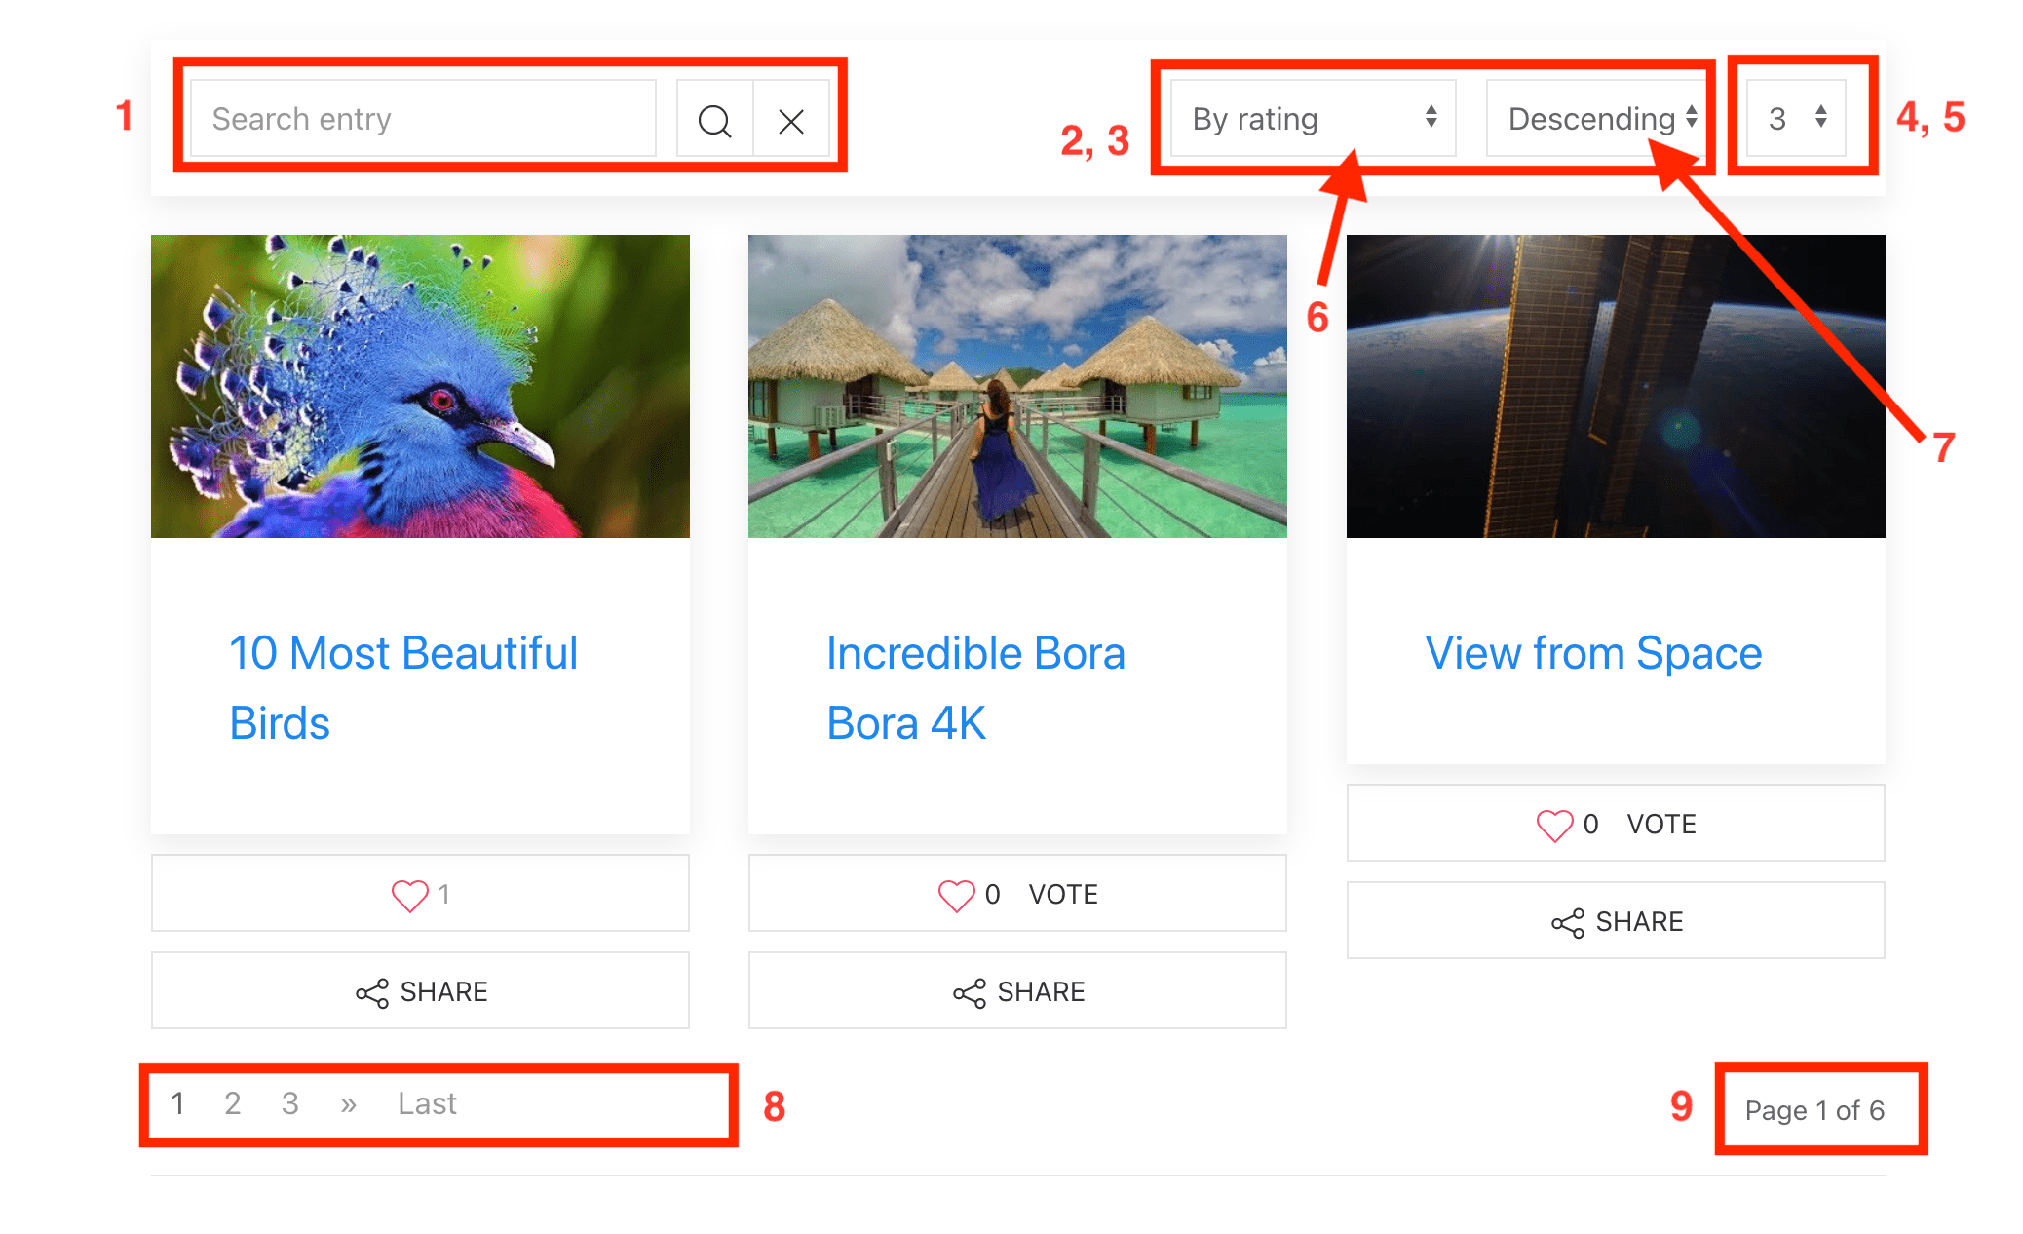The width and height of the screenshot is (2023, 1234).
Task: Toggle the heart like on 10 Most Beautiful Birds
Action: click(x=410, y=893)
